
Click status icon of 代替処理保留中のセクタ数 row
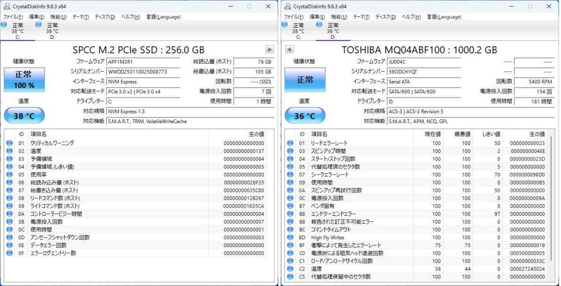pos(290,277)
